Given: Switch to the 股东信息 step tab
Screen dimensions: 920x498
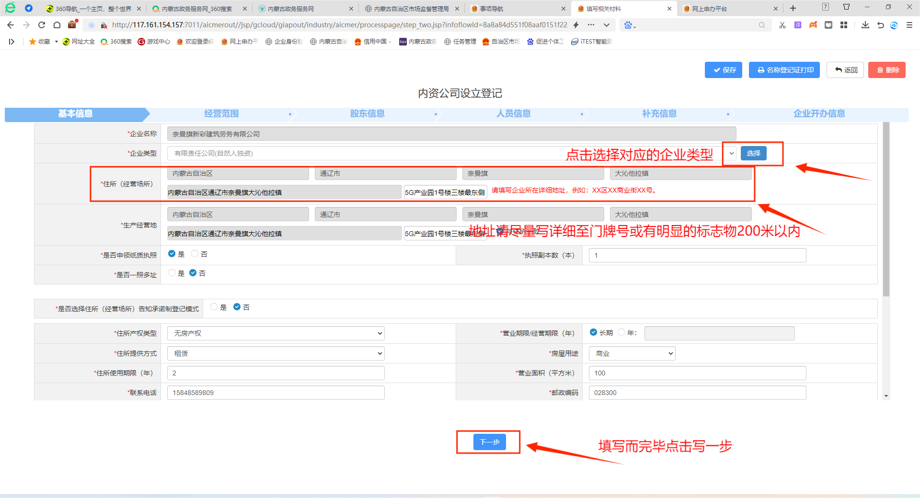Looking at the screenshot, I should (x=367, y=114).
